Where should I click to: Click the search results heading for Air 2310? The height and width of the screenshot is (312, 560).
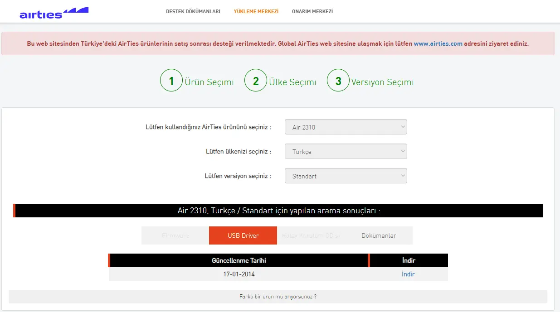pyautogui.click(x=279, y=211)
